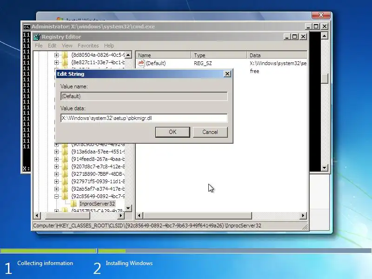Click folder icon of {9207d8c7-e7c8-412e key

click(x=65, y=166)
